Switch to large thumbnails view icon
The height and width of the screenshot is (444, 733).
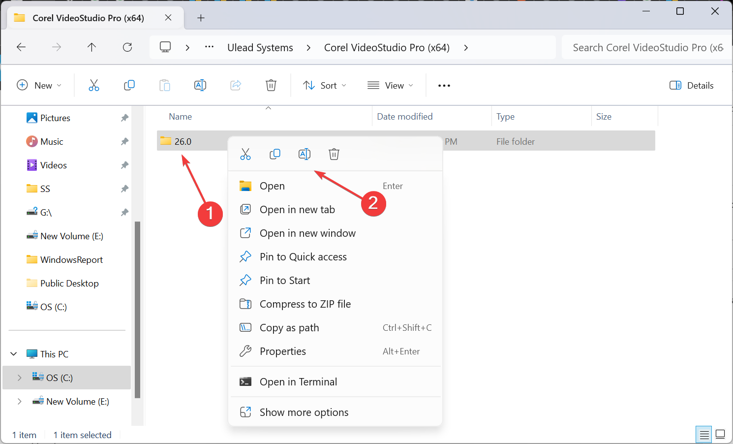click(720, 435)
